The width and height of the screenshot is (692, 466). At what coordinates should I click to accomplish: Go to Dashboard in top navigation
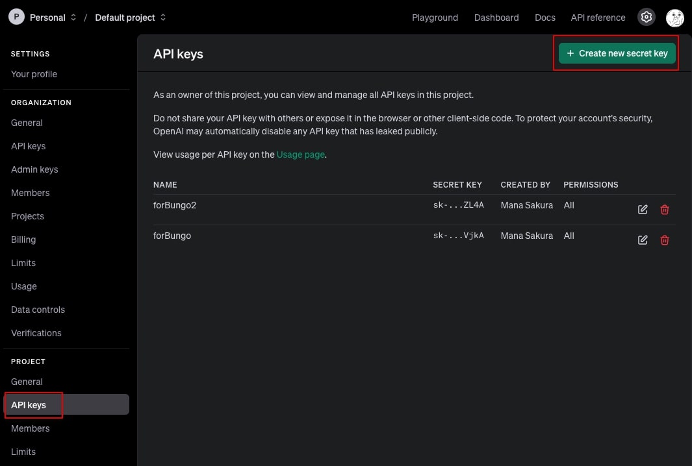[x=496, y=18]
